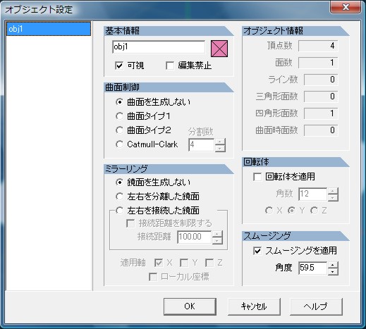Uncheck the 可視 visibility checkbox
Screen dimensions: 366x329
tap(119, 66)
